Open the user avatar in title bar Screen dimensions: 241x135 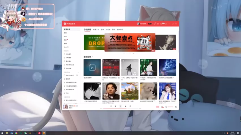click(x=138, y=24)
